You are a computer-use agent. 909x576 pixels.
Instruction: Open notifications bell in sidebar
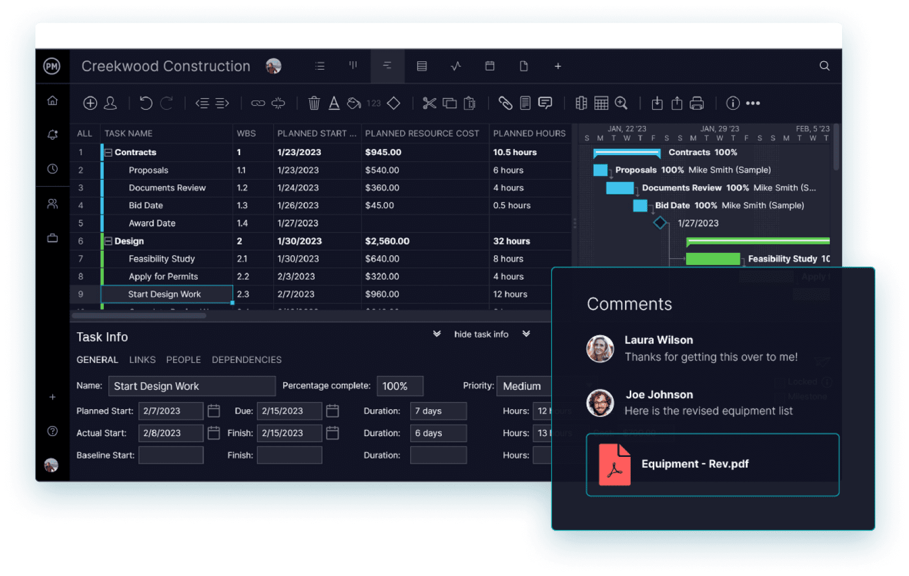[x=52, y=135]
